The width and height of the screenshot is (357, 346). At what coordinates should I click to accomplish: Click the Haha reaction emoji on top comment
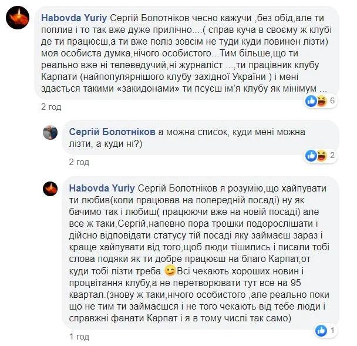pyautogui.click(x=321, y=101)
